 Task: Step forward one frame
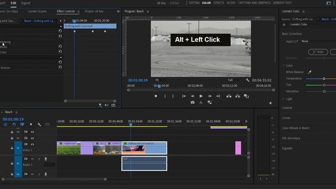[210, 96]
